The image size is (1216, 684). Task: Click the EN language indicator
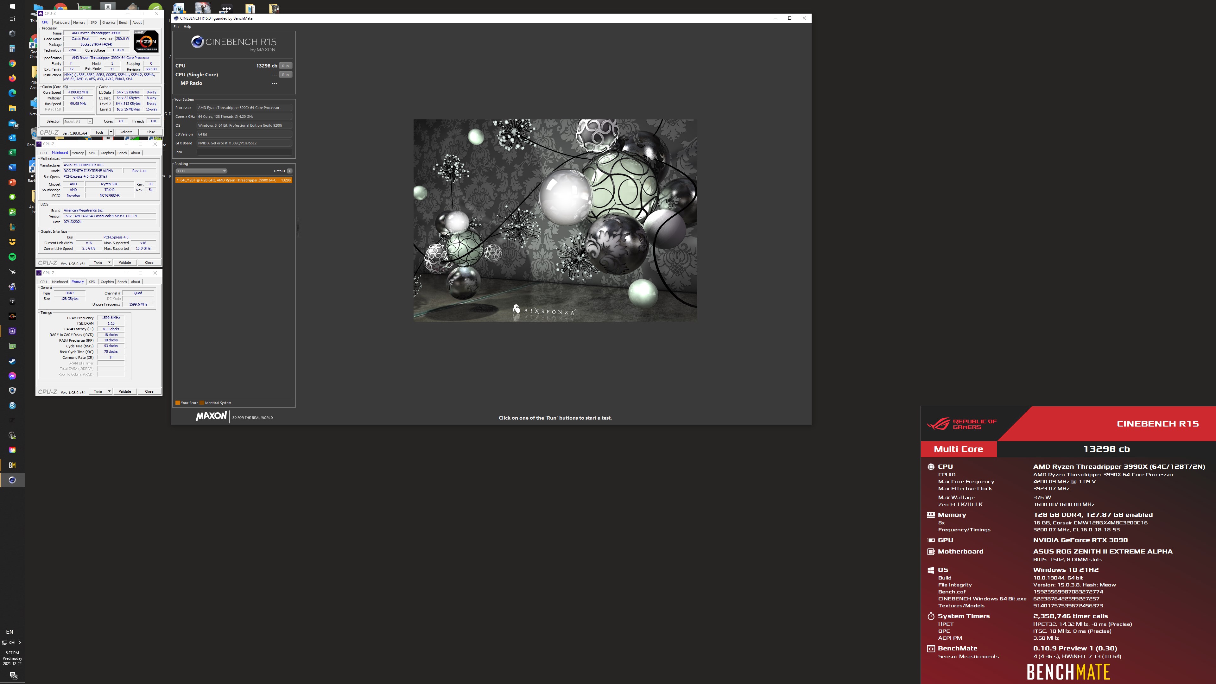(x=9, y=632)
